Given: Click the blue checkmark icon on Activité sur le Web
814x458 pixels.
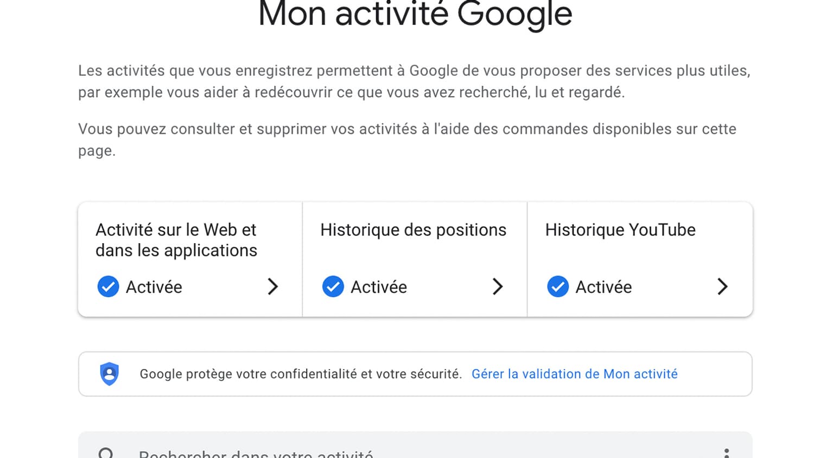Looking at the screenshot, I should 108,287.
